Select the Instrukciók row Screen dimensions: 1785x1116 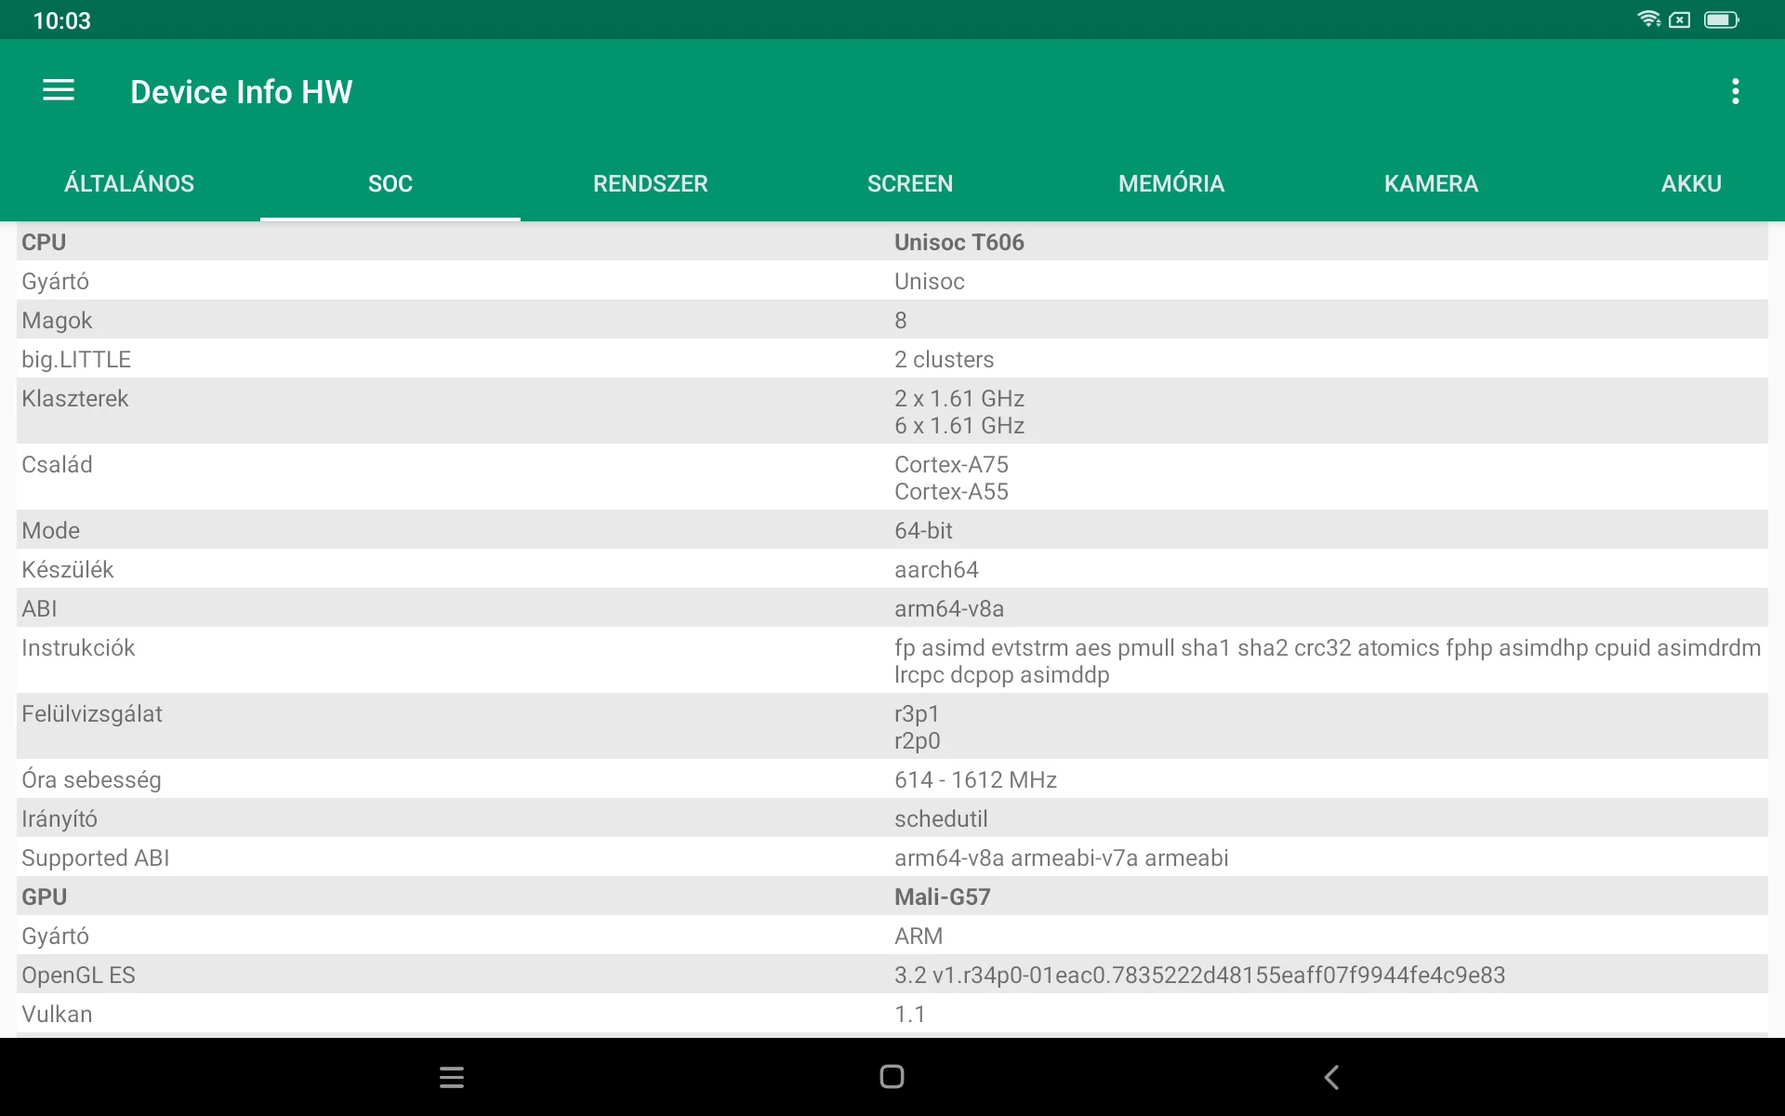892,660
